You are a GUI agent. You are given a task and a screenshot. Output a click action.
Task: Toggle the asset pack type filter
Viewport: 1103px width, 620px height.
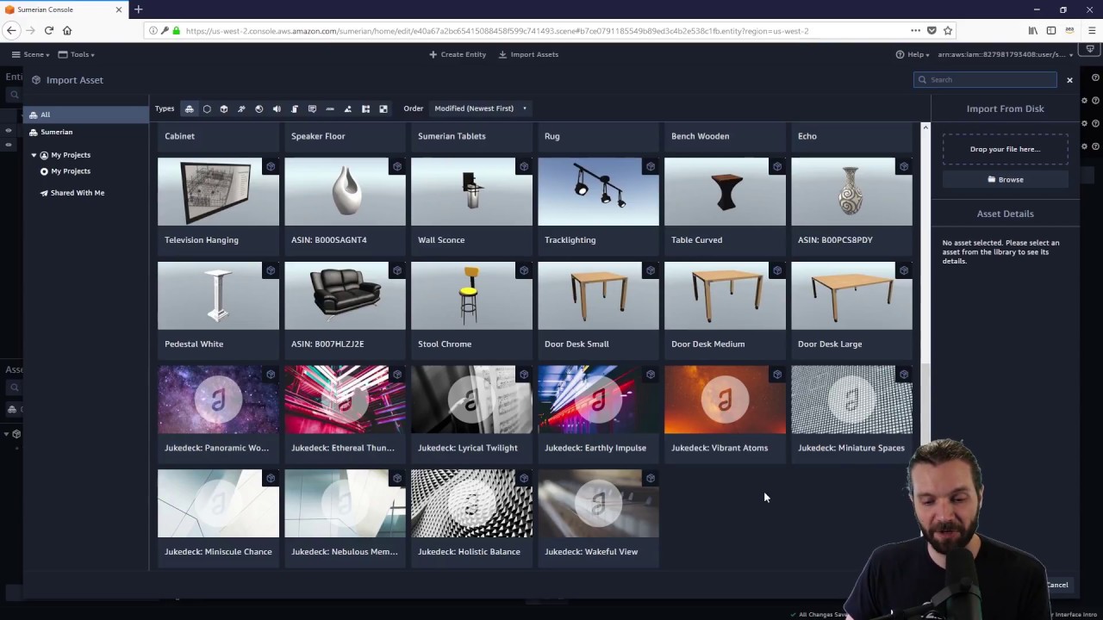tap(190, 108)
